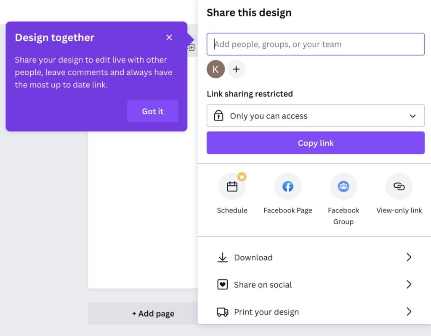This screenshot has width=431, height=336.
Task: Click the padlock icon in access dropdown
Action: (x=218, y=115)
